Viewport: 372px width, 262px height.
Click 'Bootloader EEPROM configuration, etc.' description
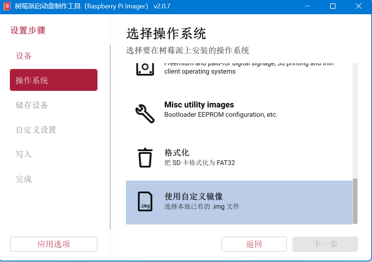point(220,115)
